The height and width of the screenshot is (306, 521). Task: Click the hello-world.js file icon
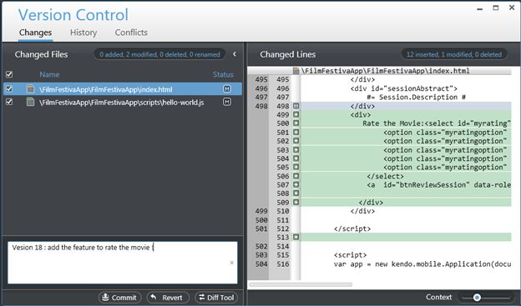(30, 102)
